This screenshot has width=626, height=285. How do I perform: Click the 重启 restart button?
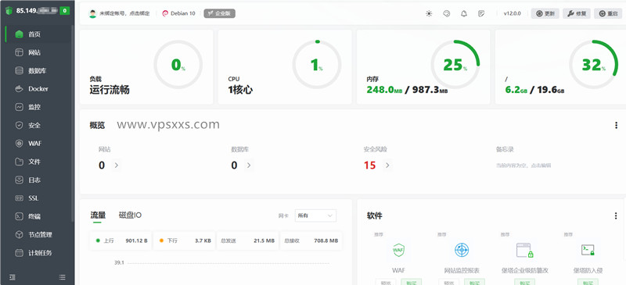pyautogui.click(x=608, y=13)
